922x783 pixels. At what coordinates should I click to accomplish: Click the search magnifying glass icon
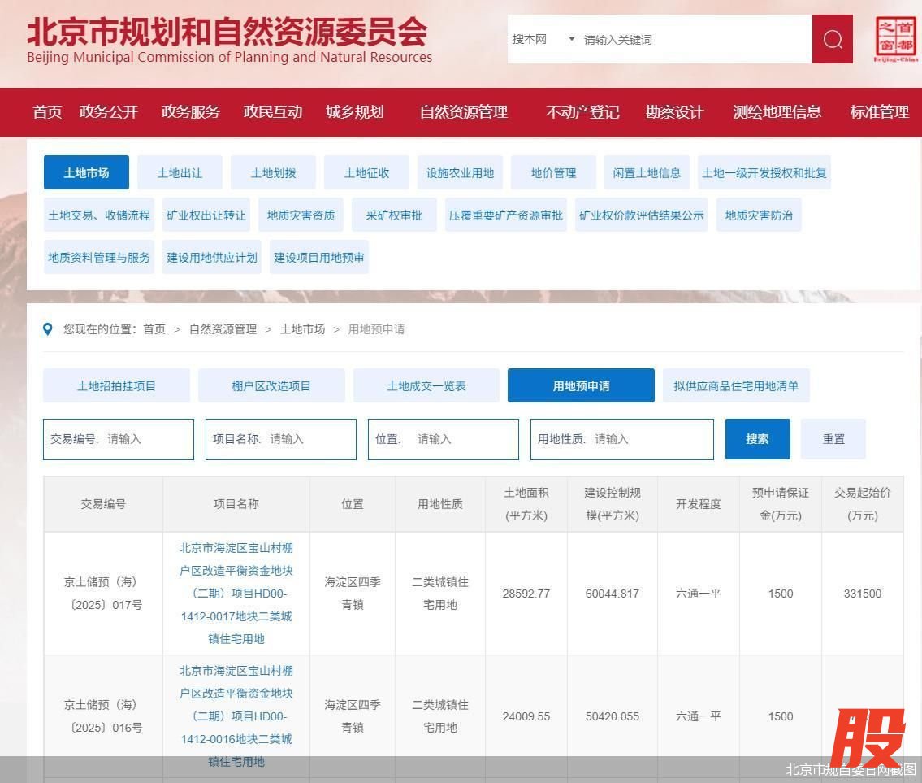(831, 39)
